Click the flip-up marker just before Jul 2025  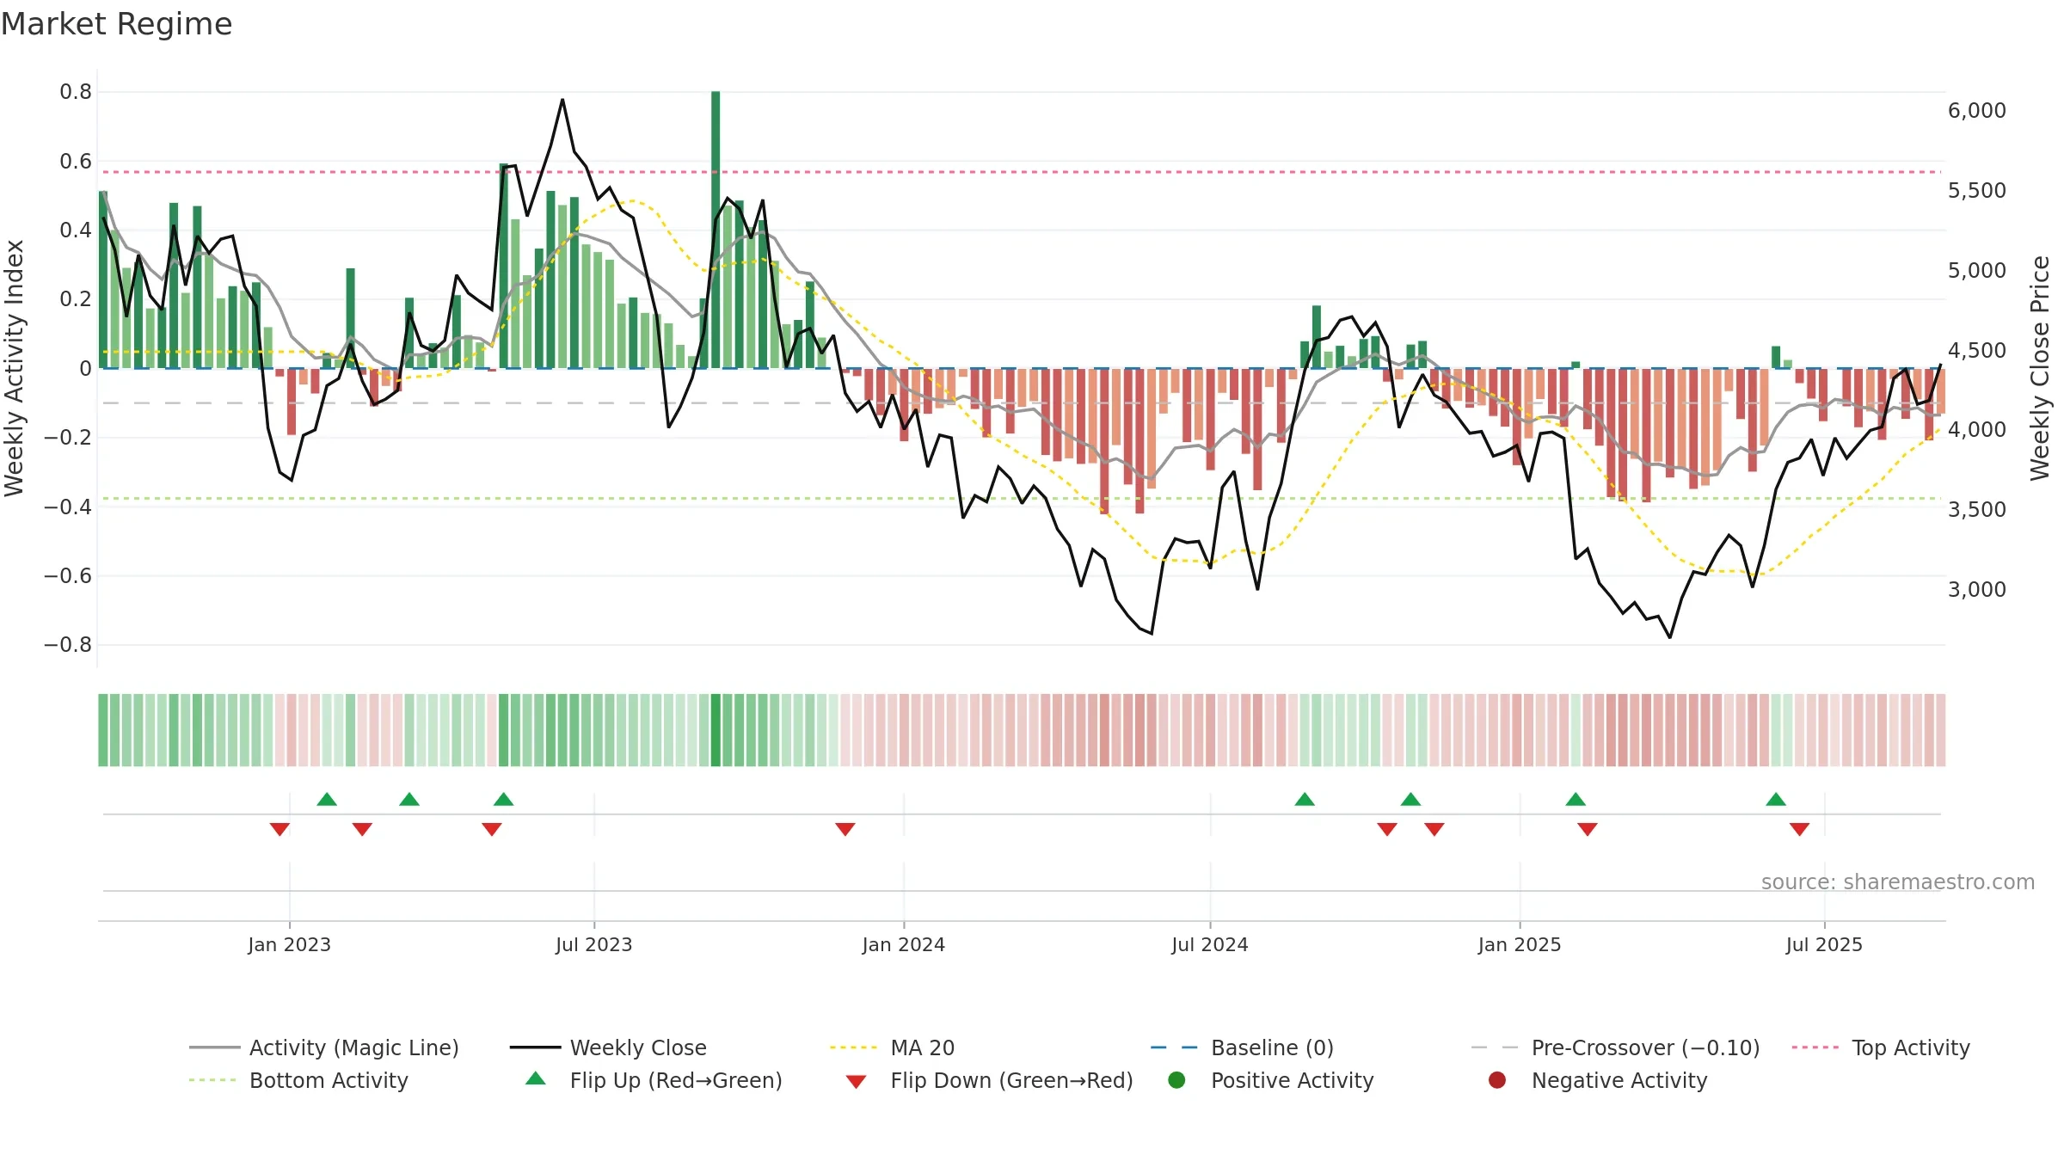1776,799
